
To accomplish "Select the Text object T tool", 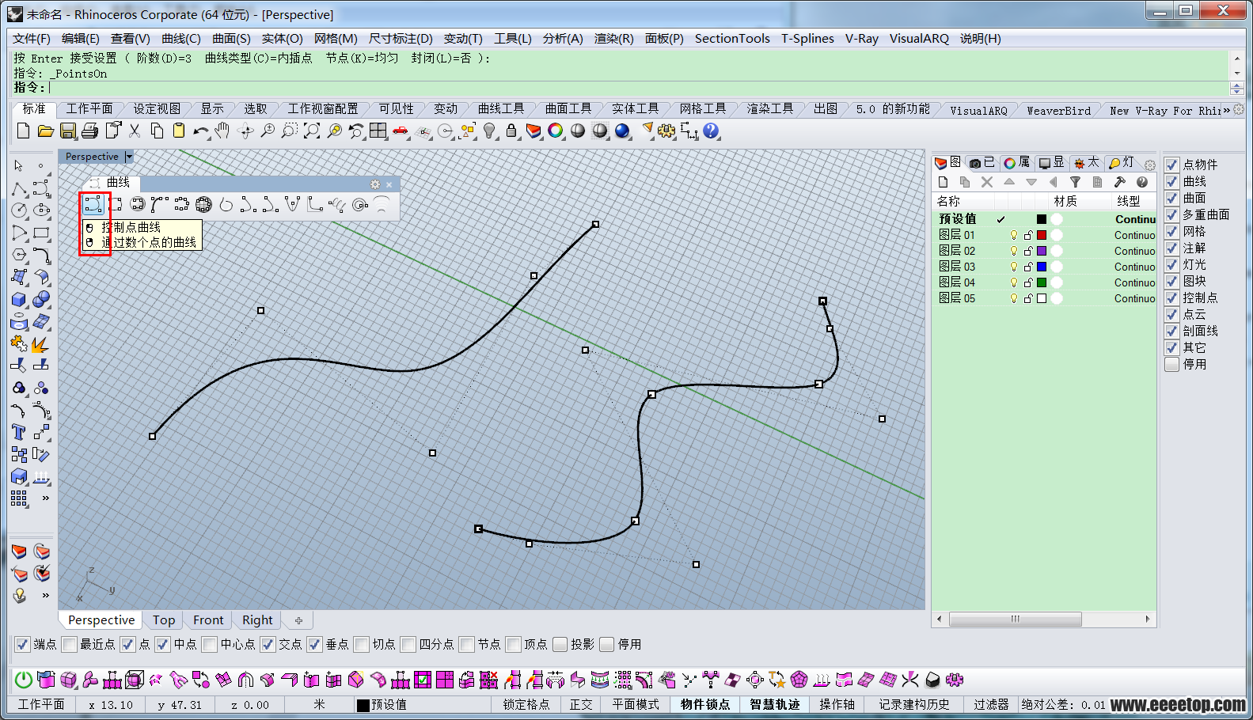I will (19, 432).
